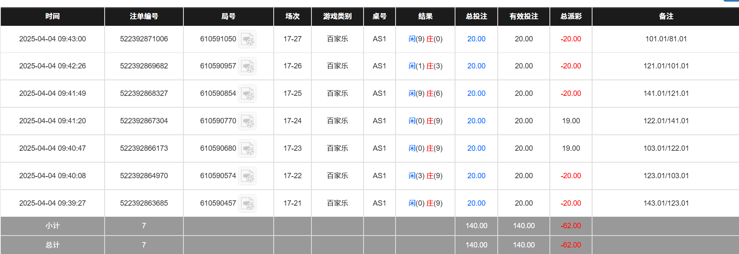Click the 备注 column header
The height and width of the screenshot is (254, 739).
coord(666,16)
